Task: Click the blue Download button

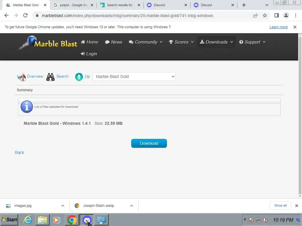Action: point(149,143)
